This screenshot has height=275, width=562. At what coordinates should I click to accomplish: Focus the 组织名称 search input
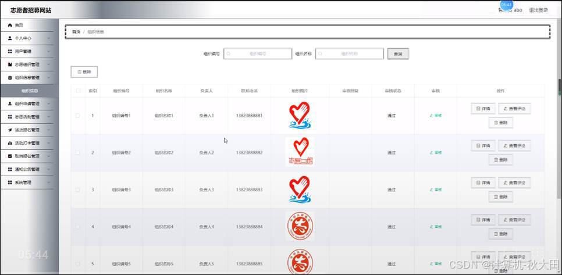350,53
